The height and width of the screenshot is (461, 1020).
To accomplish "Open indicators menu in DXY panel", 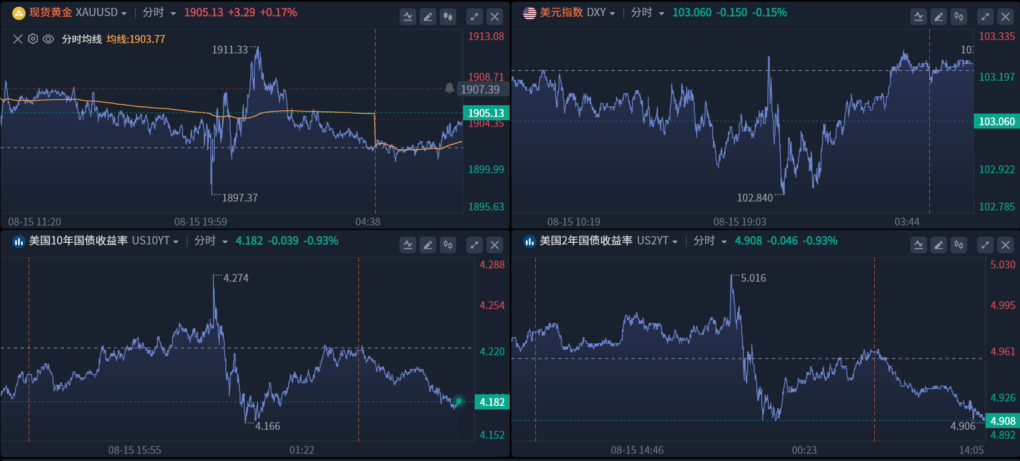I will point(919,17).
